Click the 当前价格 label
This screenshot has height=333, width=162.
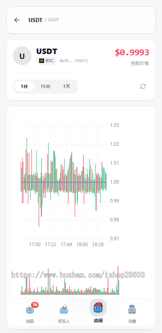[x=139, y=63]
